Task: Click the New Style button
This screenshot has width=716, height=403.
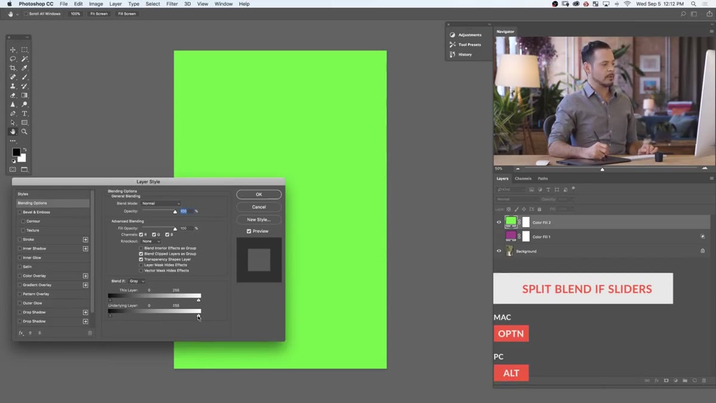Action: (x=259, y=219)
